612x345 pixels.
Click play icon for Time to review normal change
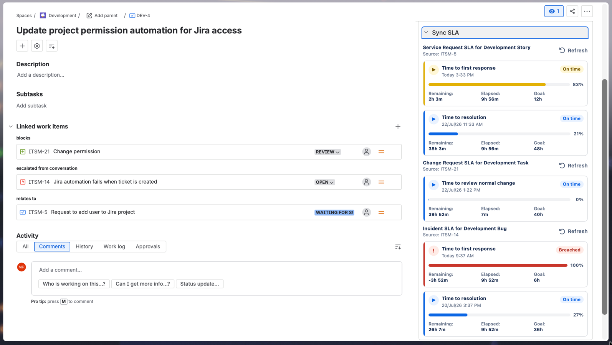(x=433, y=185)
